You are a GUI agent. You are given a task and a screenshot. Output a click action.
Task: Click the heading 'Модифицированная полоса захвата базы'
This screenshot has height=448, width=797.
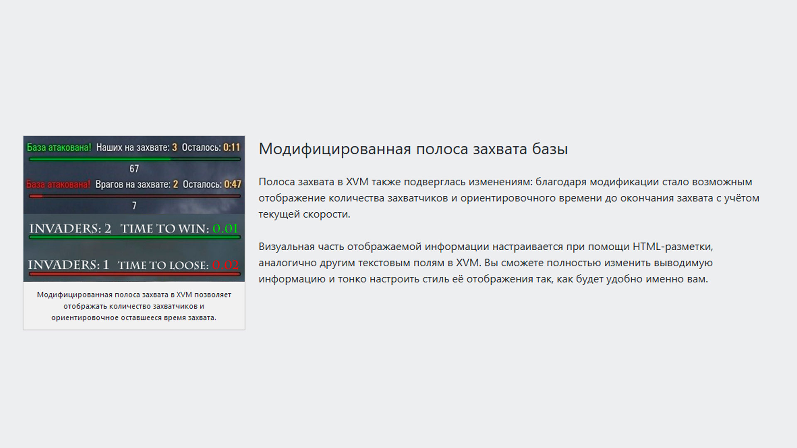coord(413,149)
